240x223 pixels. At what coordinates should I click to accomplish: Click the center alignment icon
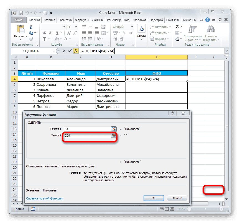(x=90, y=32)
